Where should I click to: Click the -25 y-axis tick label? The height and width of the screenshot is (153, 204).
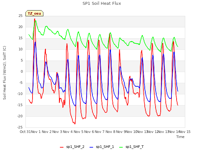coord(20,127)
